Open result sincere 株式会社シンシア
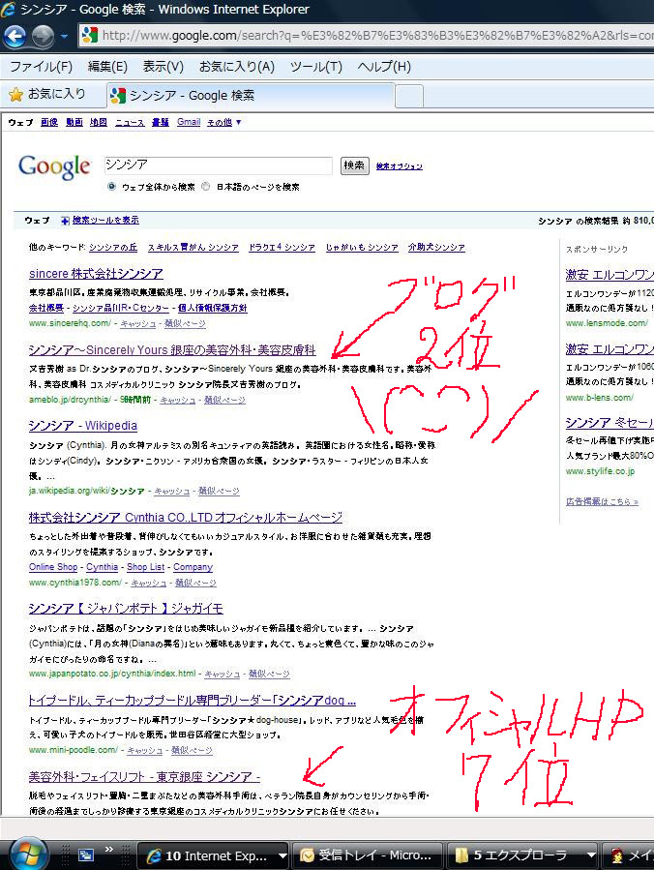 coord(96,274)
